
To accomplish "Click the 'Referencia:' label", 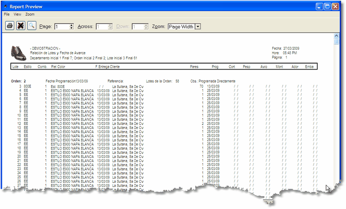I will pyautogui.click(x=115, y=81).
